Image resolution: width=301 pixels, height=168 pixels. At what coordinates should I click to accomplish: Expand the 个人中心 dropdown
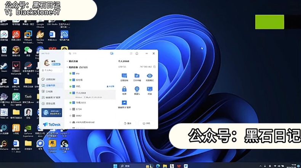52,70
